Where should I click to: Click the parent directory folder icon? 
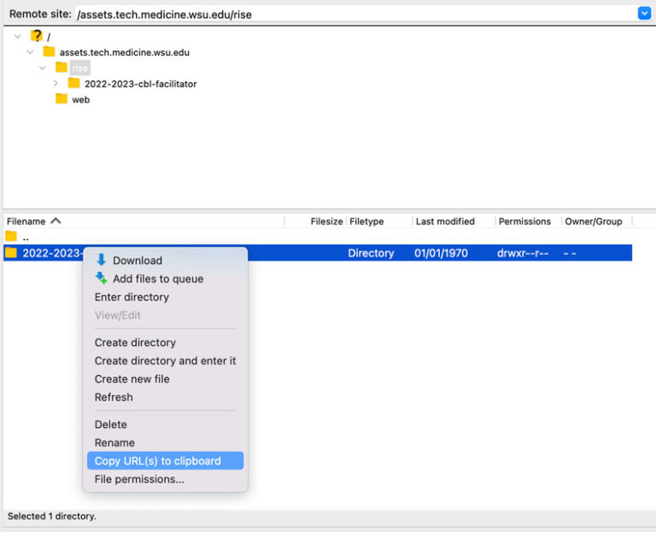coord(11,237)
